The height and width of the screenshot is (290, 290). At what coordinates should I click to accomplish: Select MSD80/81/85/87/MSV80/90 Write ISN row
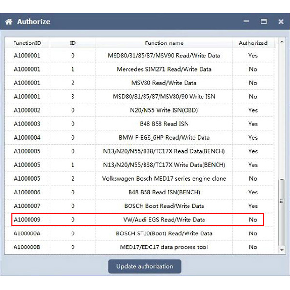[139, 96]
